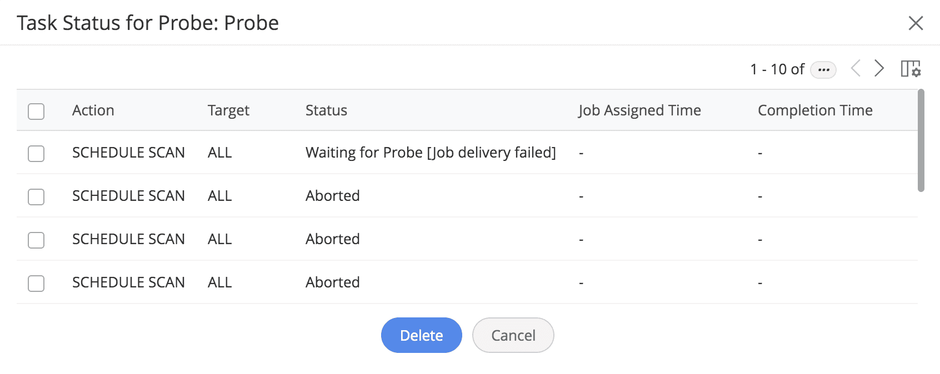The width and height of the screenshot is (940, 374).
Task: Sort by the Status column header
Action: 326,110
